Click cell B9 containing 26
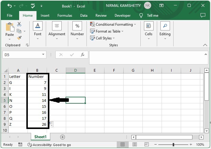 (x=37, y=124)
